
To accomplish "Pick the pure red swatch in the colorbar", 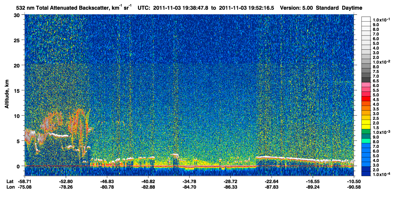I will (x=366, y=99).
